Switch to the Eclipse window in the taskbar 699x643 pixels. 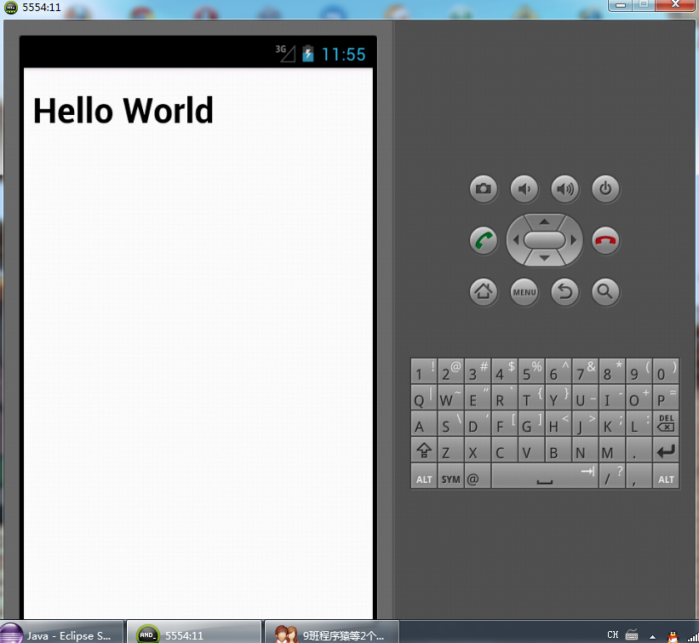click(60, 634)
